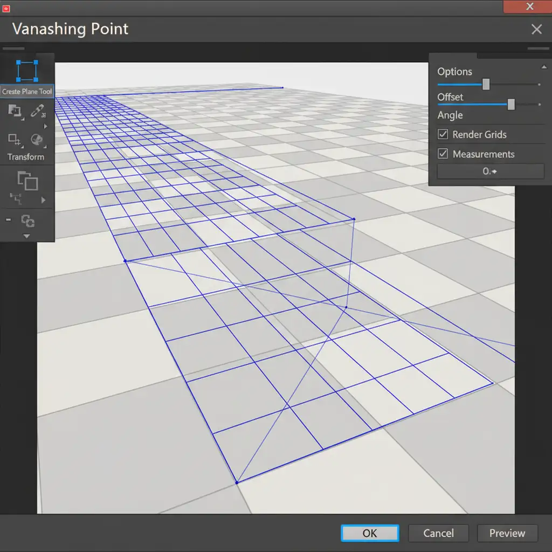Select the chain link tool icon
The width and height of the screenshot is (552, 552).
tap(37, 111)
